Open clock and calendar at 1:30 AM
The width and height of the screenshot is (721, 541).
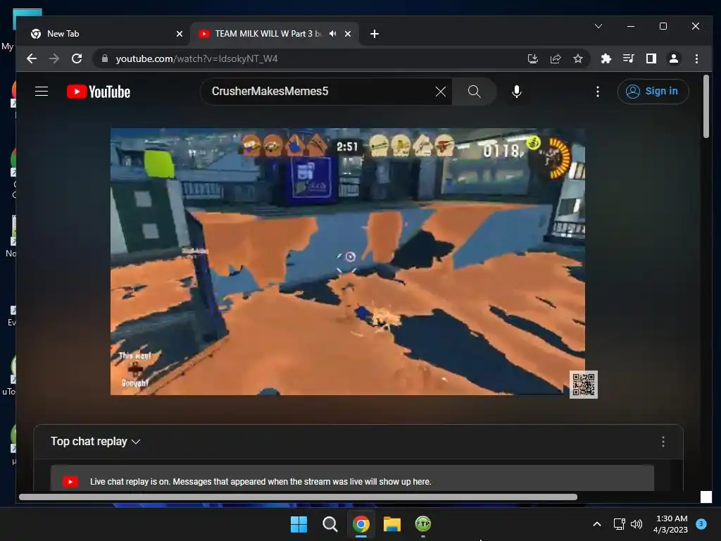coord(671,524)
